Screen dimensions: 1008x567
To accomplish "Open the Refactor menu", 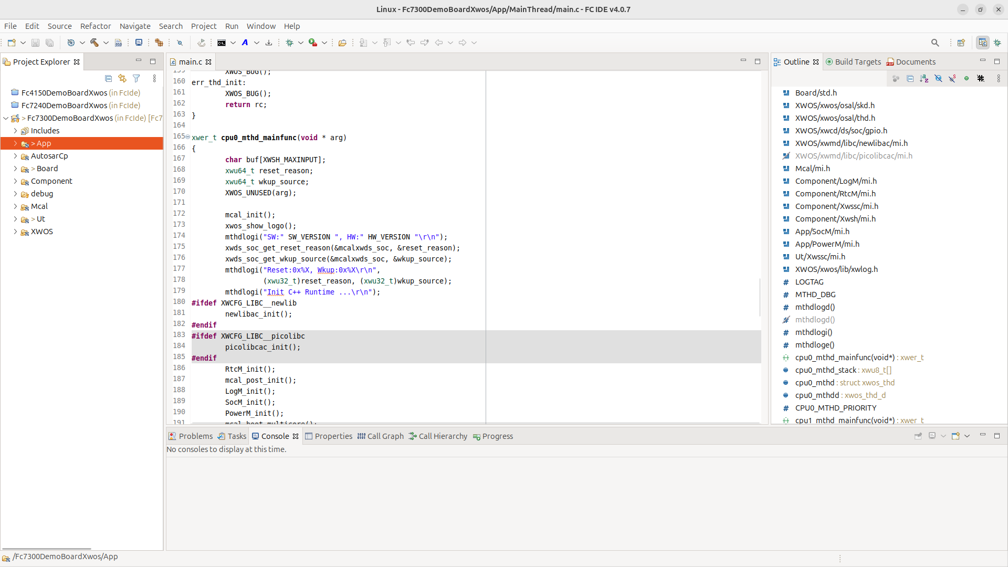I will [96, 26].
